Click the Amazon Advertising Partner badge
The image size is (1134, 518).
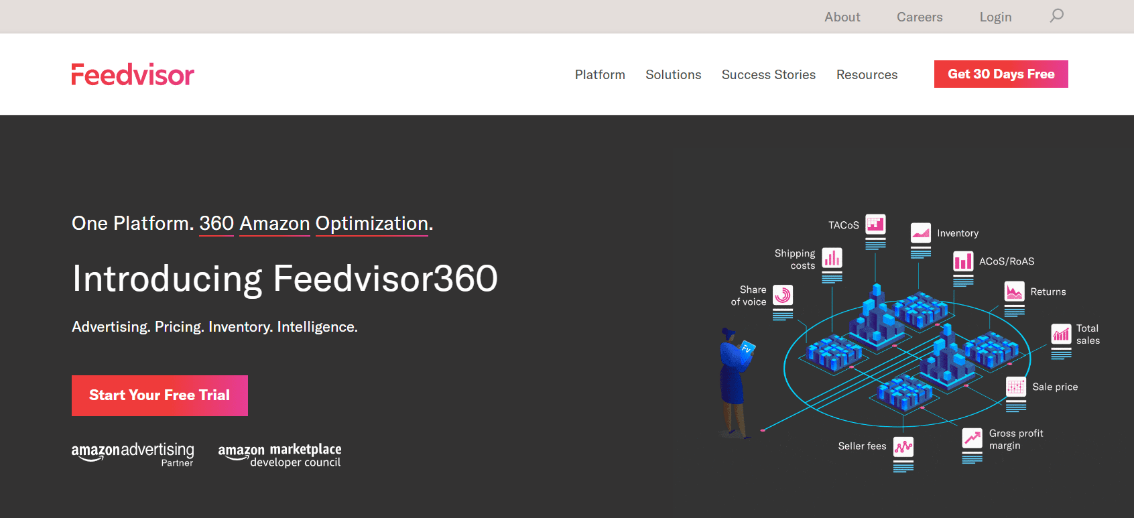point(133,454)
